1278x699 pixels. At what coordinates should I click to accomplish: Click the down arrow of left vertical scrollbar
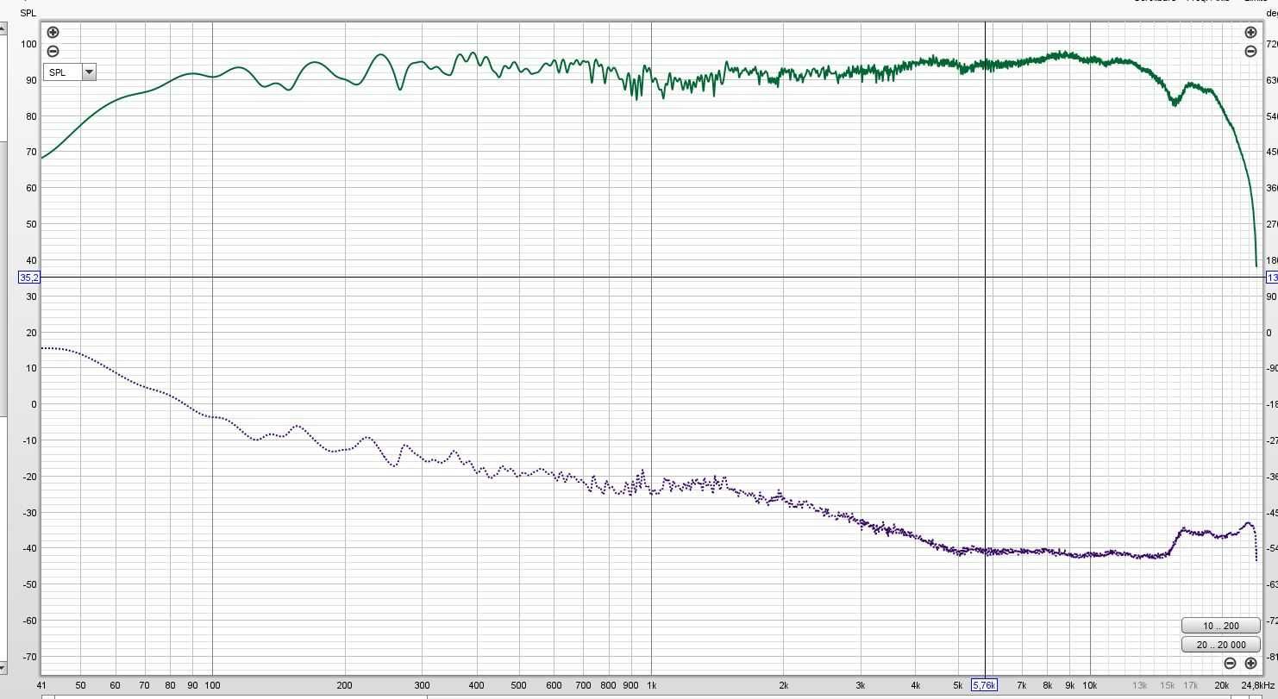pyautogui.click(x=3, y=667)
